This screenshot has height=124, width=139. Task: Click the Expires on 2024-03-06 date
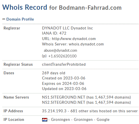tap(63, 83)
